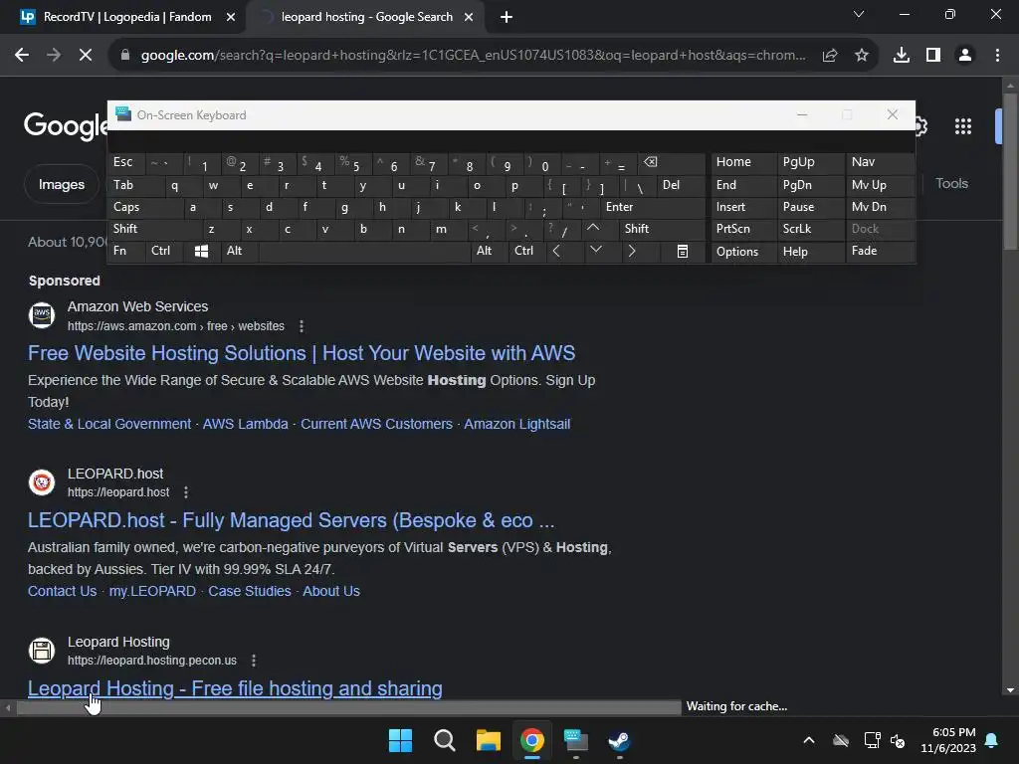The image size is (1019, 764).
Task: Open LEOPARD.host Fully Managed Servers link
Action: [x=292, y=520]
